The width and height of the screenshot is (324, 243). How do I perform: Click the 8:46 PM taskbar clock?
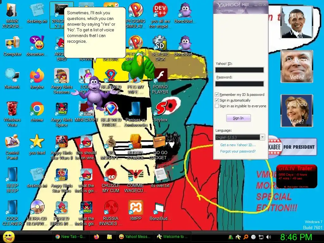[x=296, y=237]
